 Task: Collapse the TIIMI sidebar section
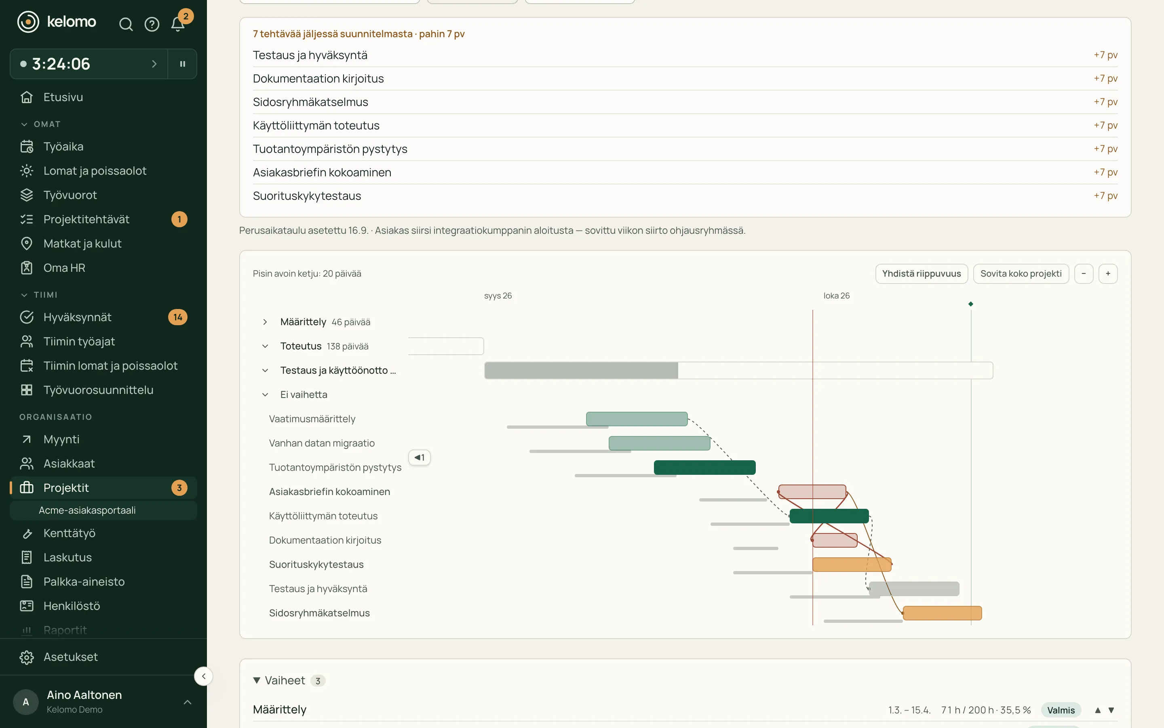pos(39,295)
